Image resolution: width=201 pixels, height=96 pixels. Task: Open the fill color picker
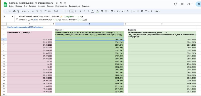[98, 11]
